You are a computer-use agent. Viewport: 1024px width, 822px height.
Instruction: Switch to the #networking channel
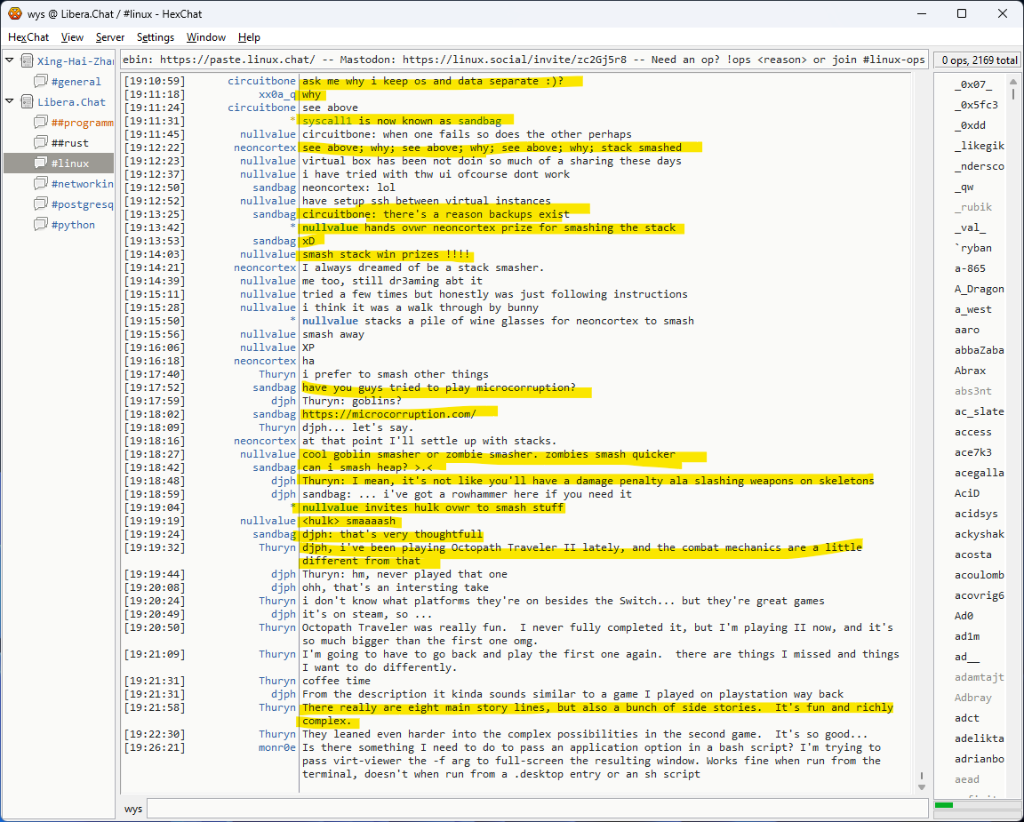click(x=82, y=184)
